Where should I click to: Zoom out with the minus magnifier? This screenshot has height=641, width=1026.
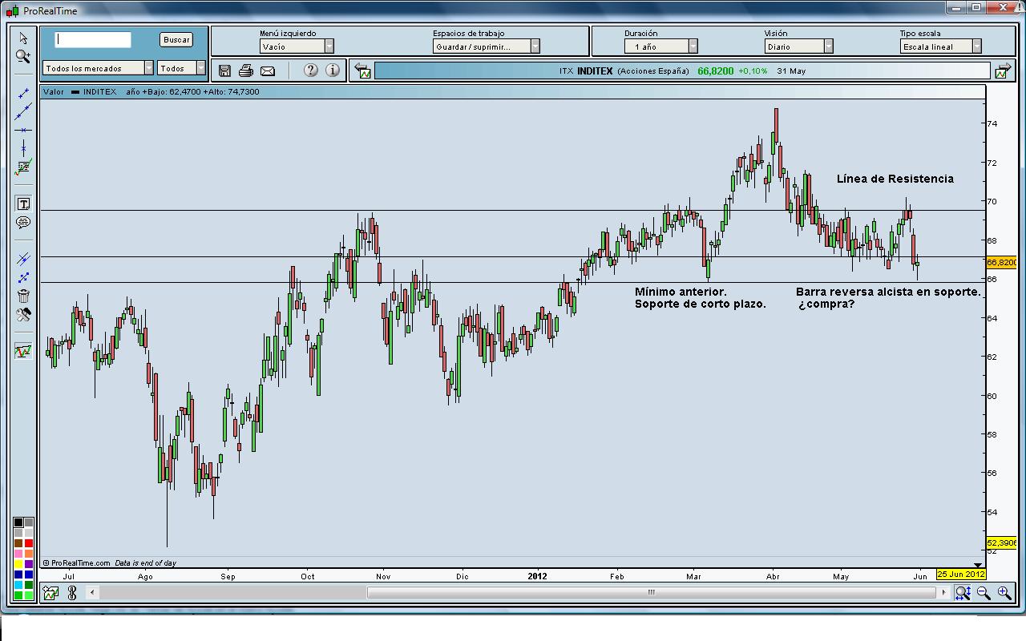(x=984, y=593)
